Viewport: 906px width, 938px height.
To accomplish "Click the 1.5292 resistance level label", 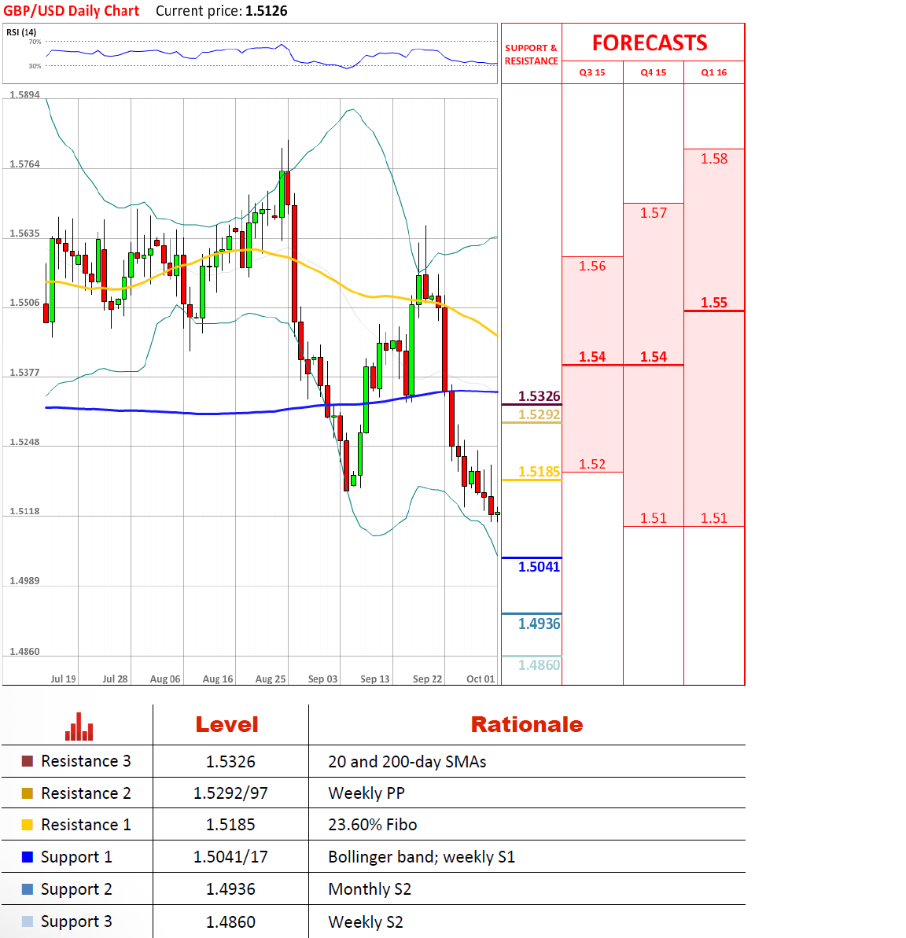I will [540, 414].
